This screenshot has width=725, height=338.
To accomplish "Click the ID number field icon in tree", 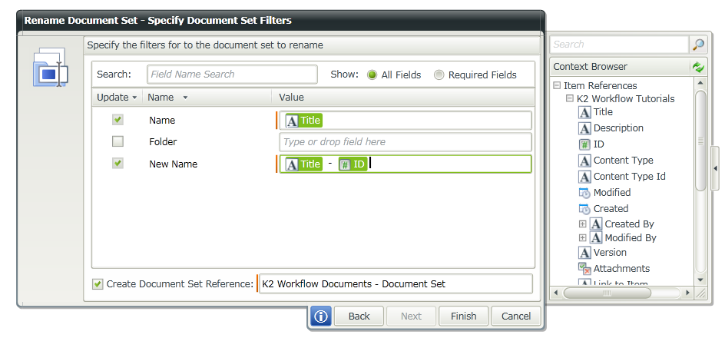I will click(x=584, y=144).
